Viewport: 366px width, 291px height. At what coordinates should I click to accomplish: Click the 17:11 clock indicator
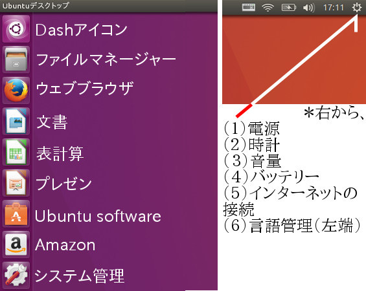click(x=334, y=8)
